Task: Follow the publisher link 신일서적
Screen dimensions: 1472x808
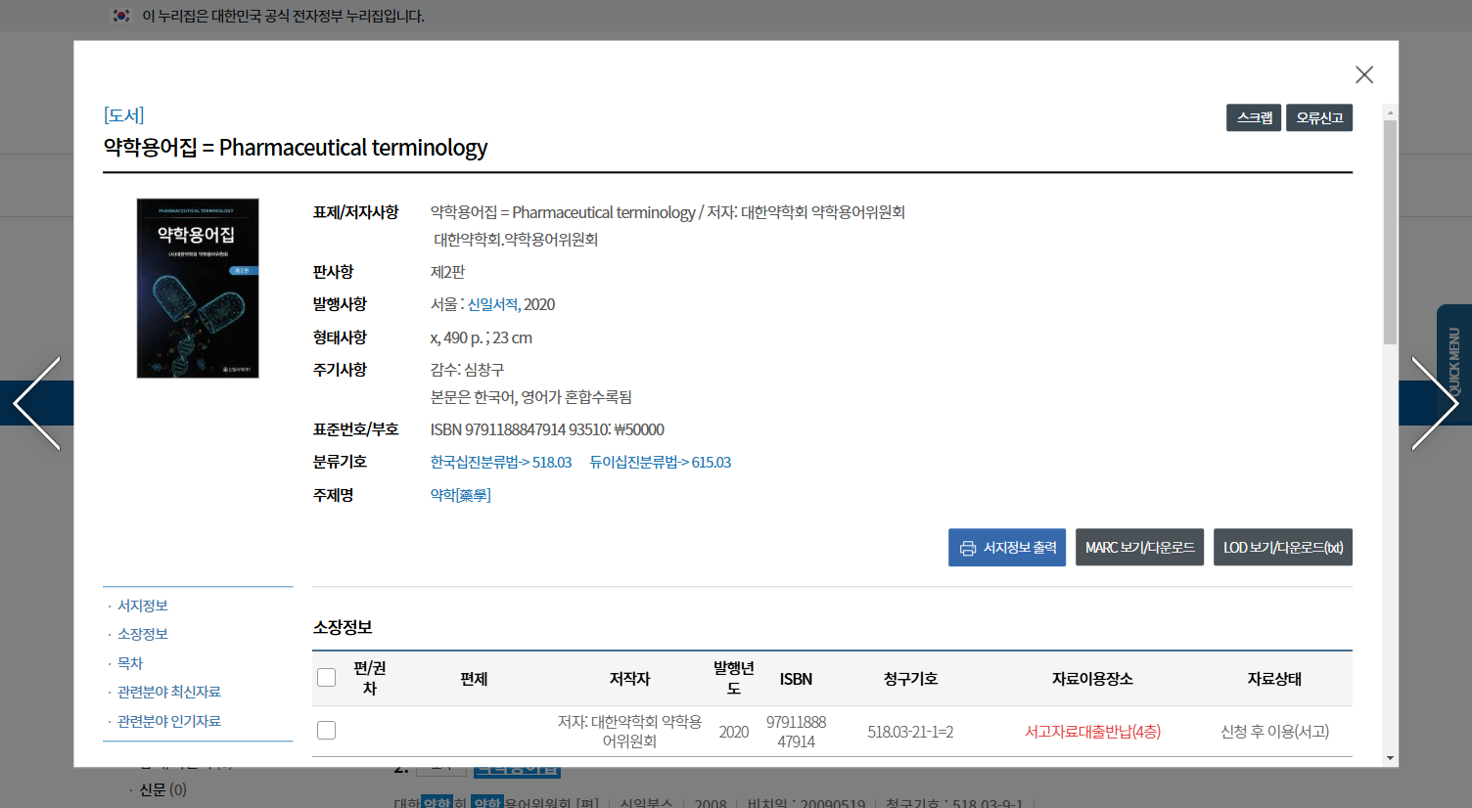Action: click(492, 304)
